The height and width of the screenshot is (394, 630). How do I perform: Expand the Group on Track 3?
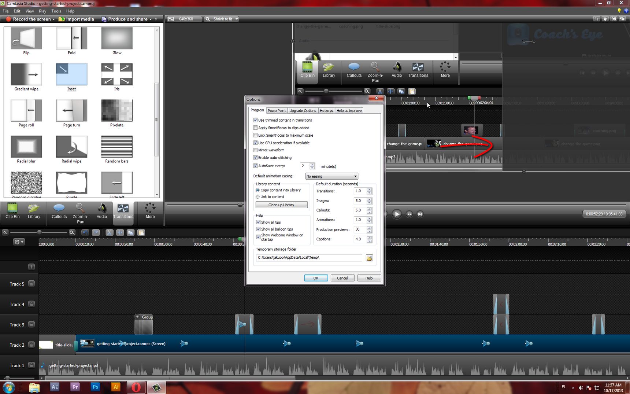[137, 317]
